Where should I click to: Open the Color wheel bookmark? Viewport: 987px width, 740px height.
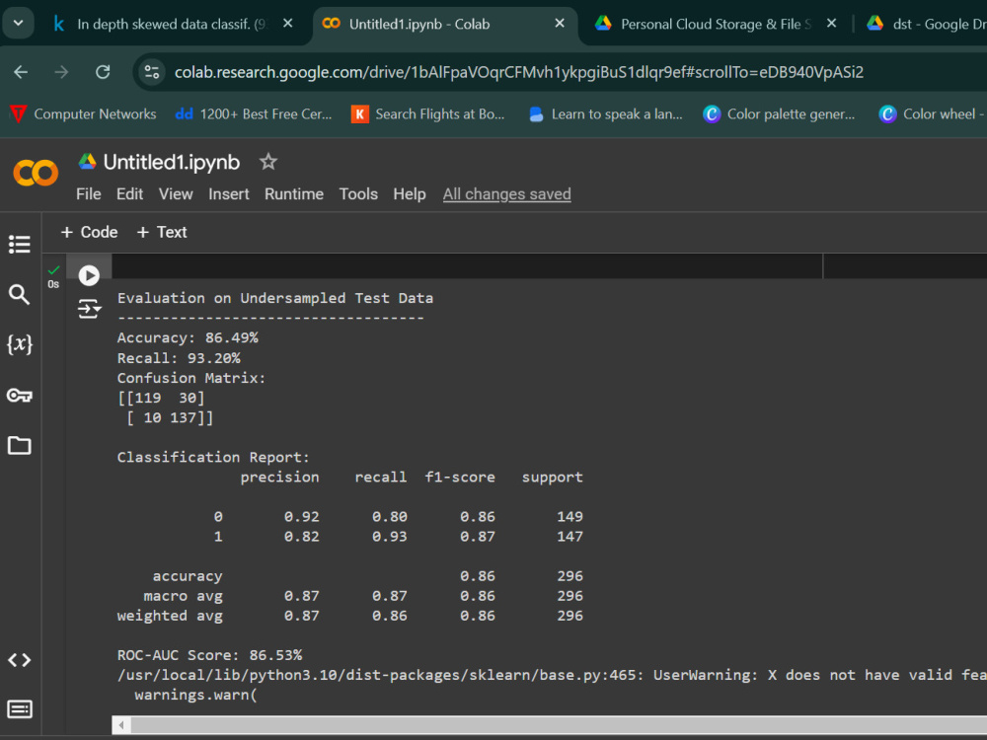pos(932,113)
